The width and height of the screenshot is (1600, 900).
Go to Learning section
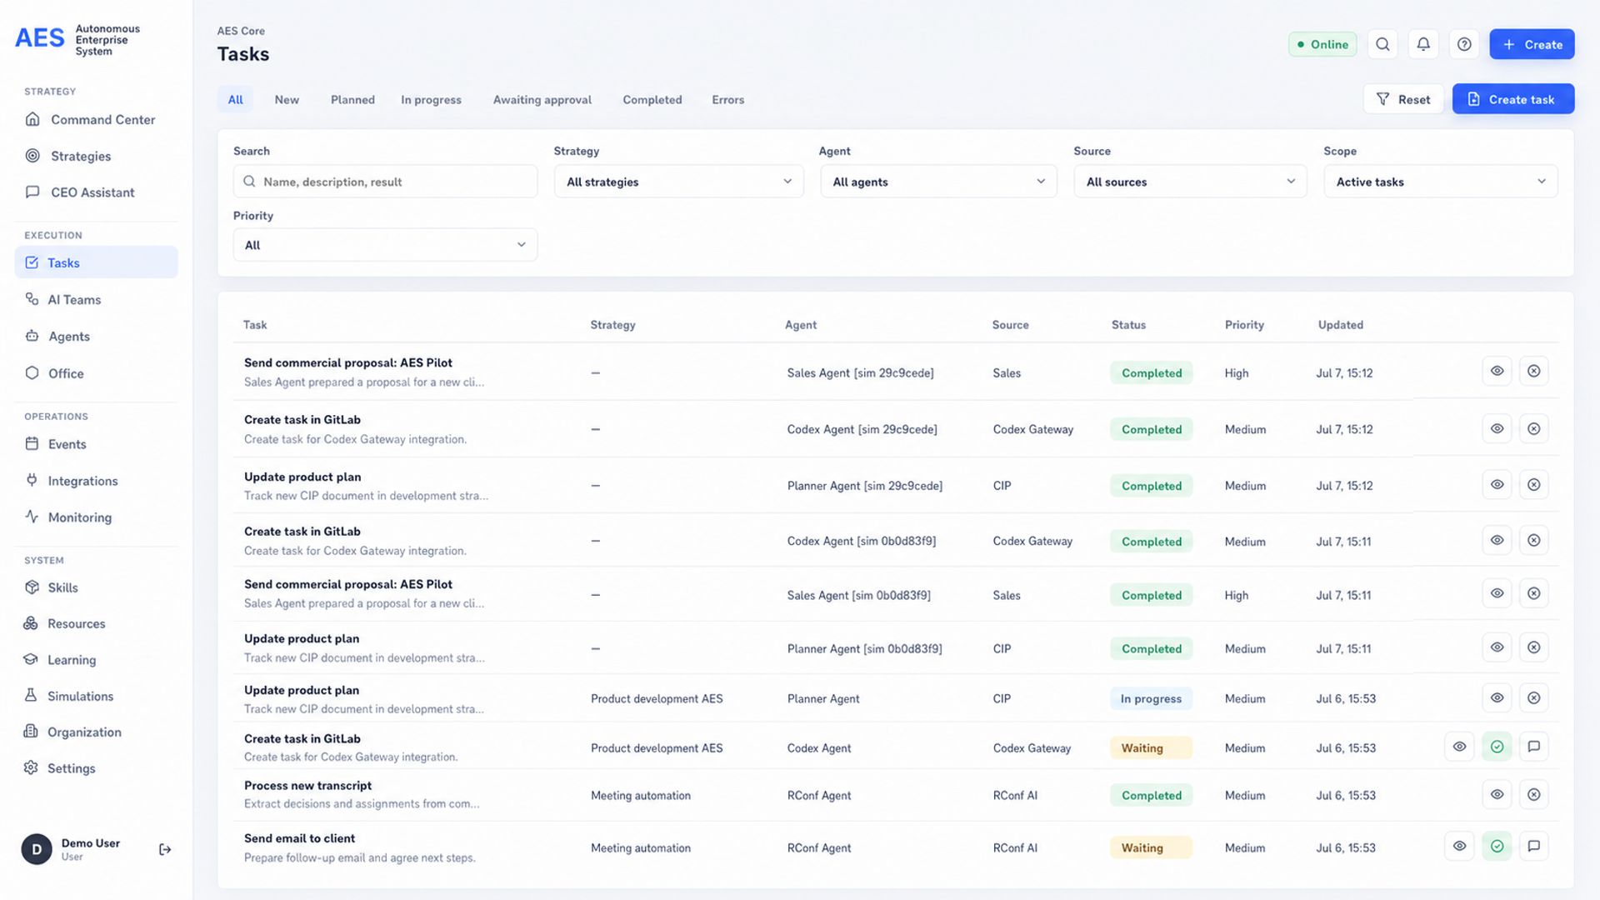(96, 659)
